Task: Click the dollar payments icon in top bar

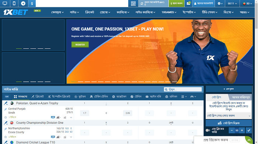Action: [x=32, y=3]
